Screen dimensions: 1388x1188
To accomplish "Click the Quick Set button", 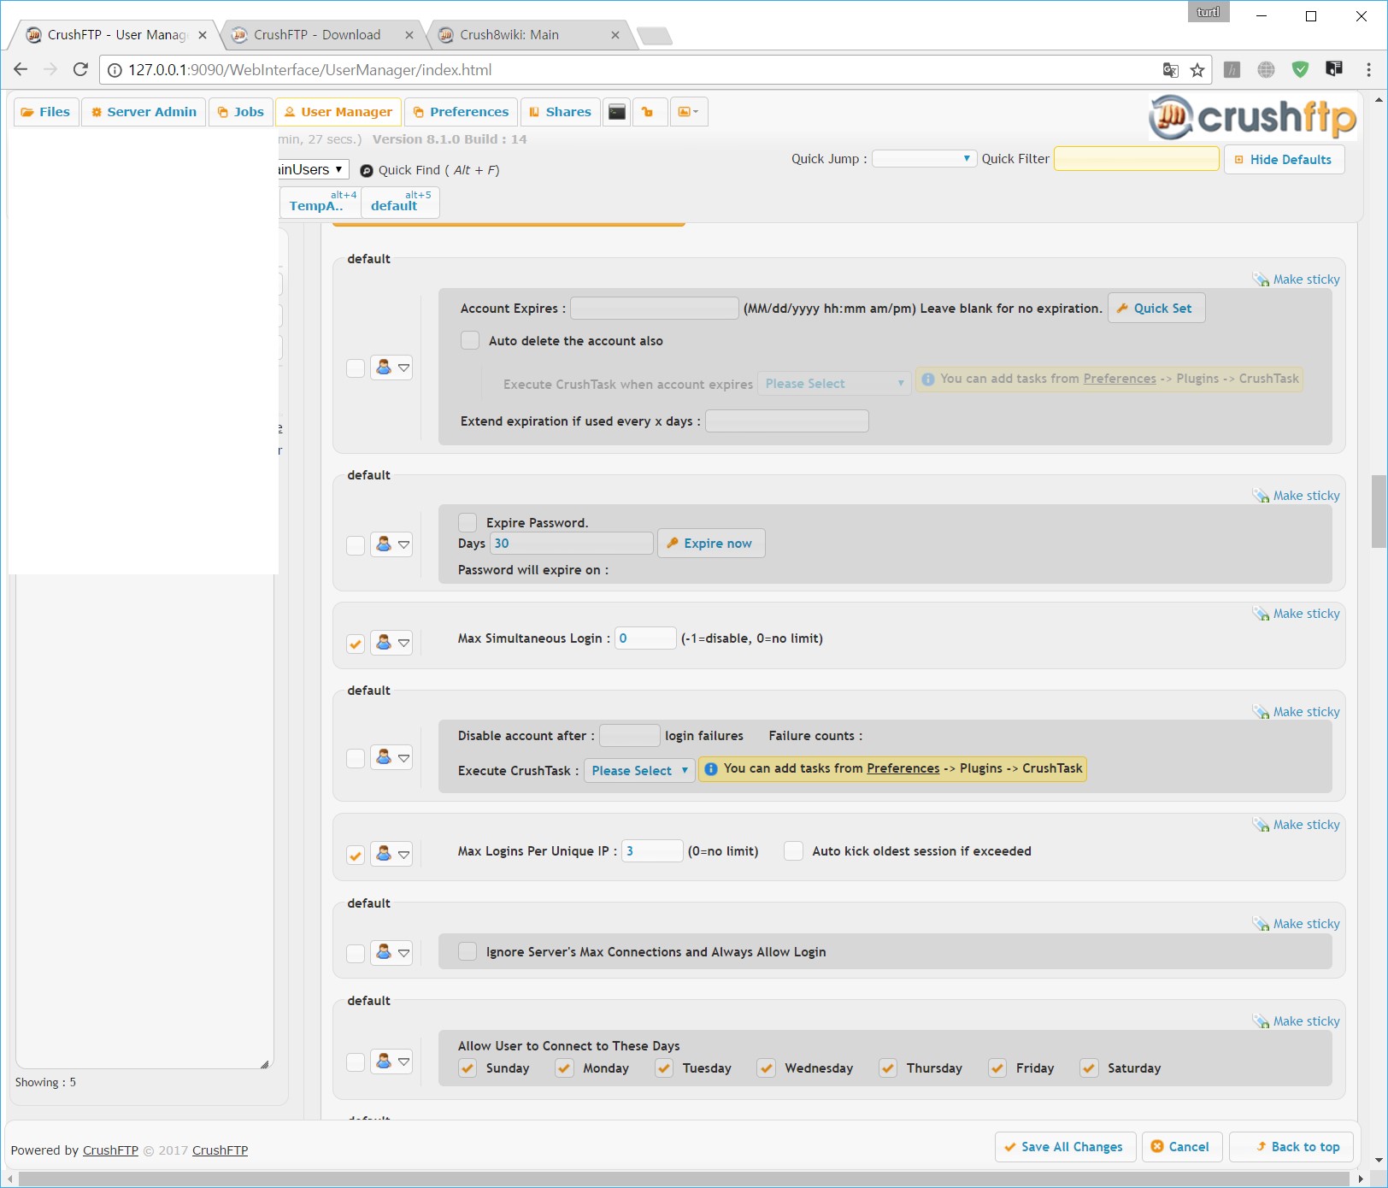I will pos(1156,309).
